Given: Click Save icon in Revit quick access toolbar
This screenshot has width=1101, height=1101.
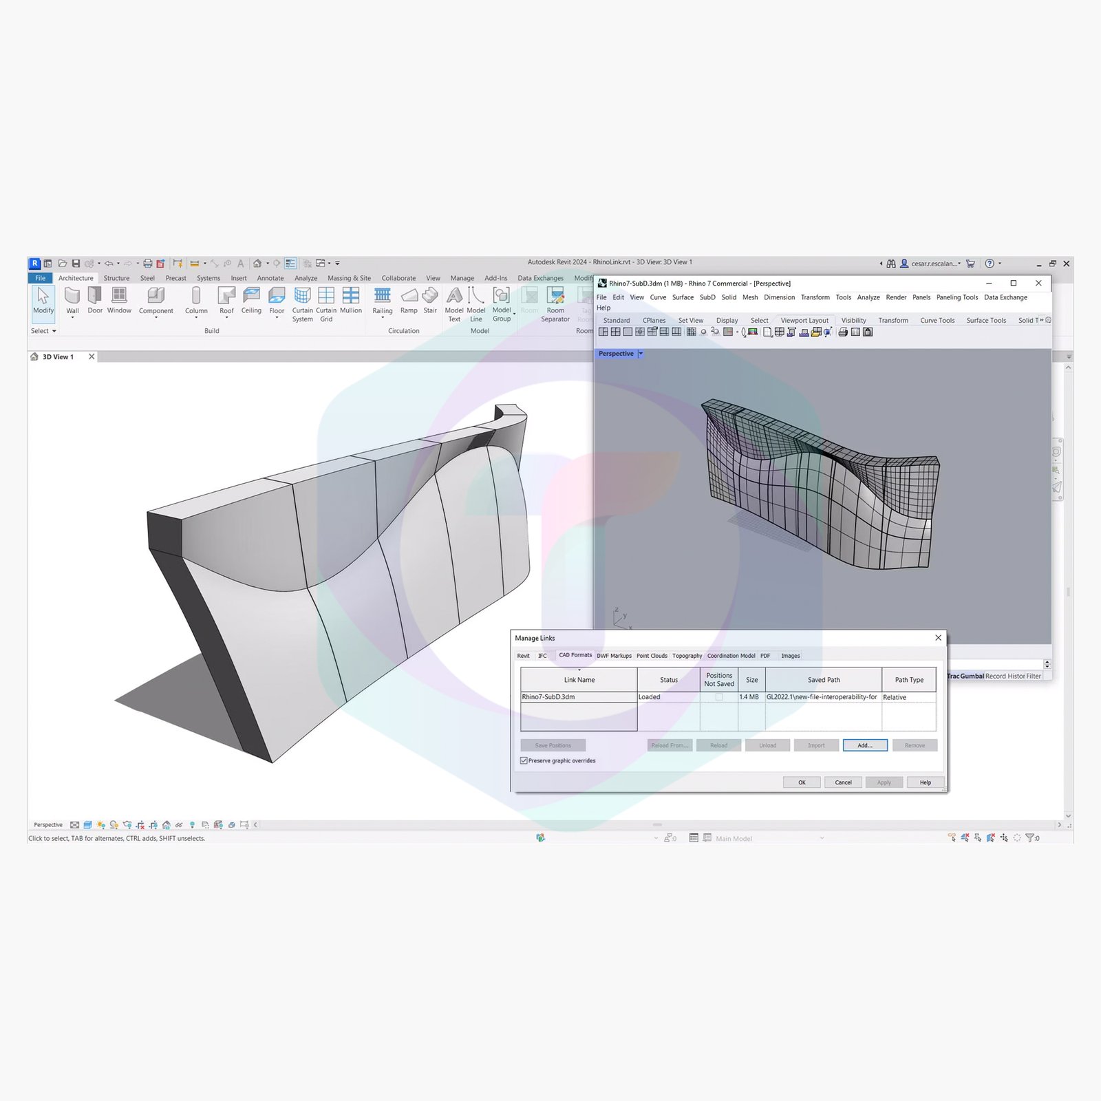Looking at the screenshot, I should pos(76,264).
